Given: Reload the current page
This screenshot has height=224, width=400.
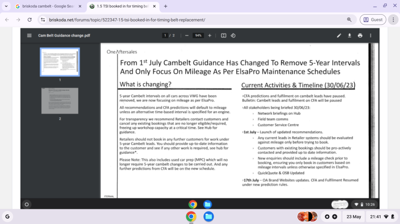Looking at the screenshot, I should click(x=30, y=20).
